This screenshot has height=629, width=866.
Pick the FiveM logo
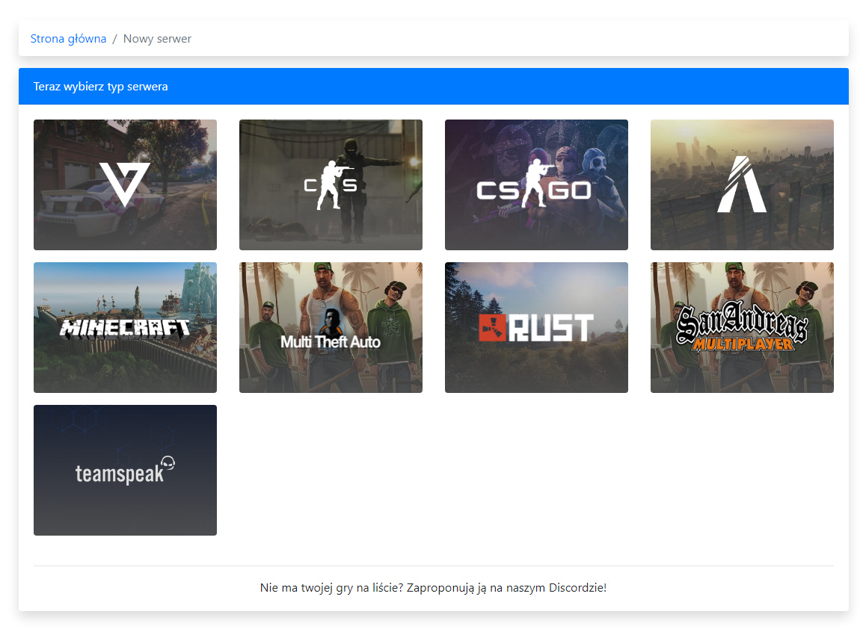coord(742,185)
